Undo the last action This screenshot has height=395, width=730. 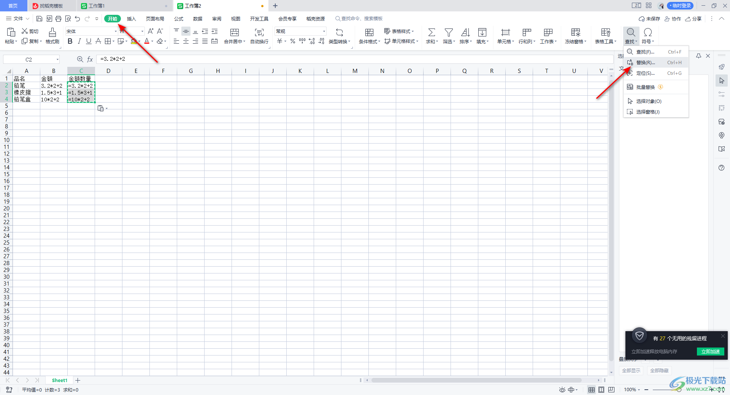(78, 19)
